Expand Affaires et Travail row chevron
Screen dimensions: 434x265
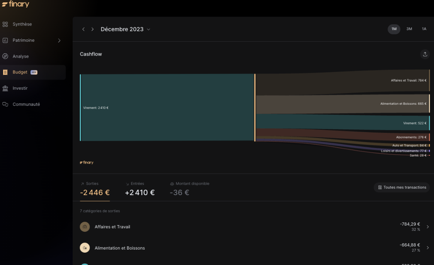[x=427, y=227]
